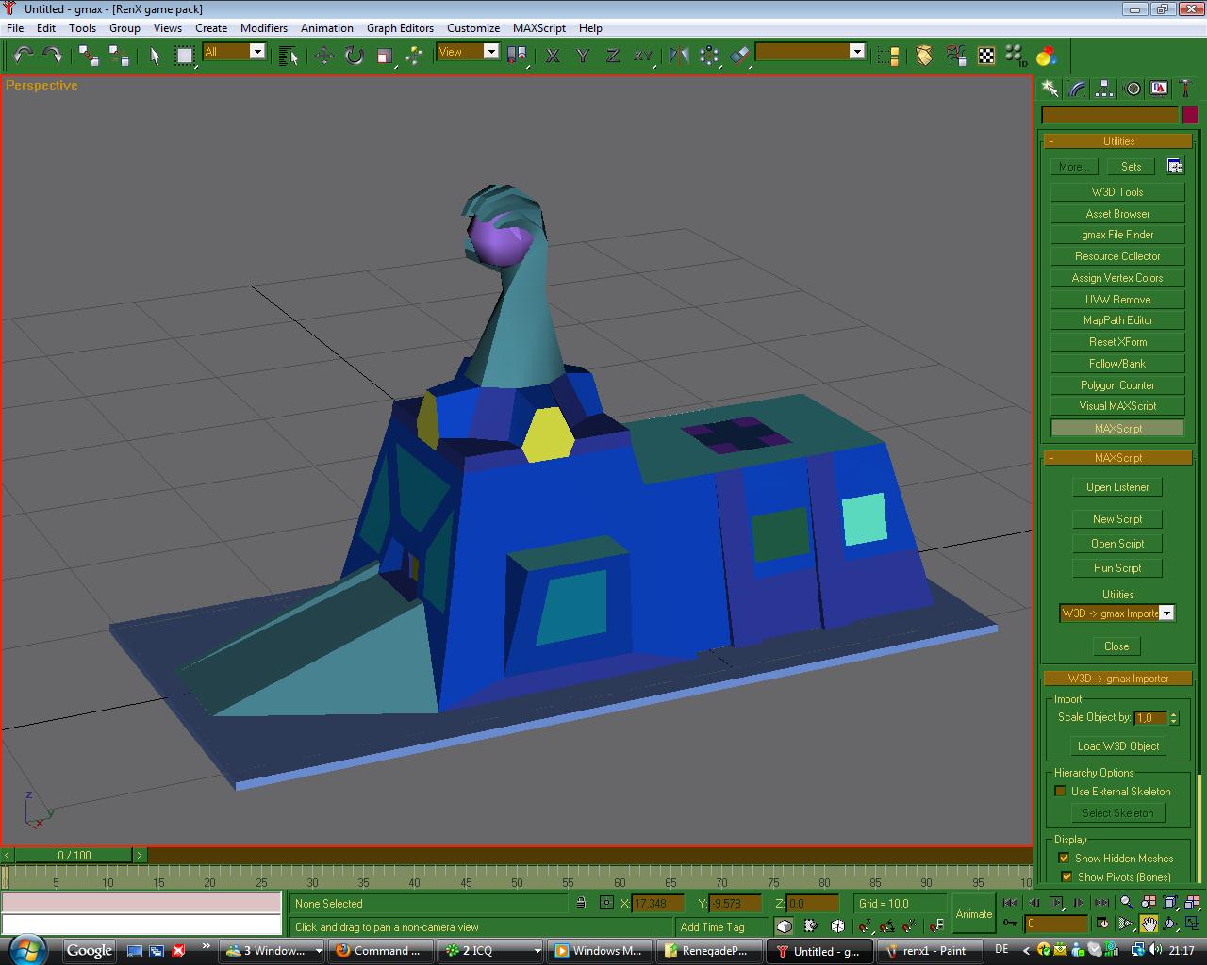
Task: Open the Graph Editors menu
Action: pyautogui.click(x=400, y=28)
